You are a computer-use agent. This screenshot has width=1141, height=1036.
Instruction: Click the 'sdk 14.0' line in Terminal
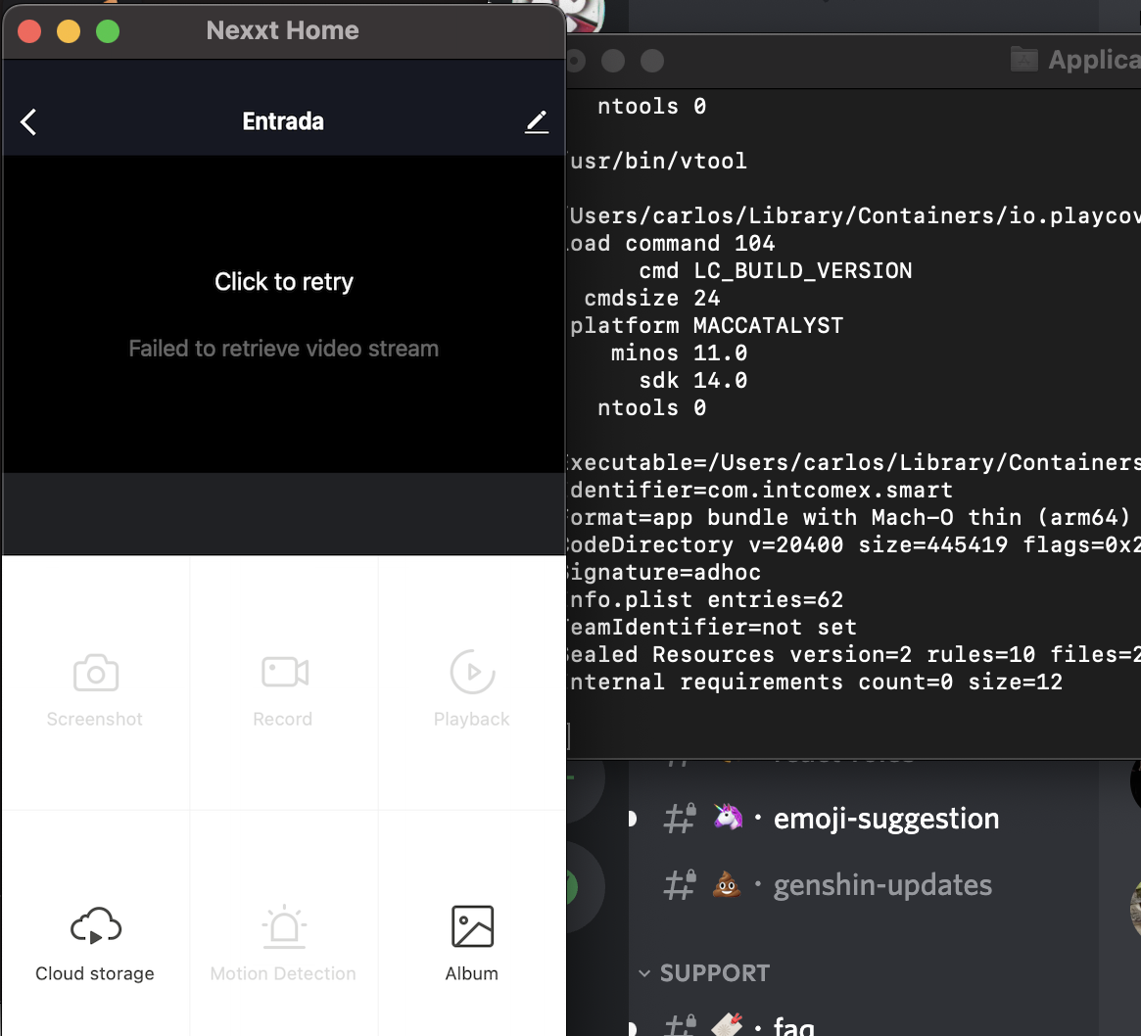pyautogui.click(x=692, y=381)
